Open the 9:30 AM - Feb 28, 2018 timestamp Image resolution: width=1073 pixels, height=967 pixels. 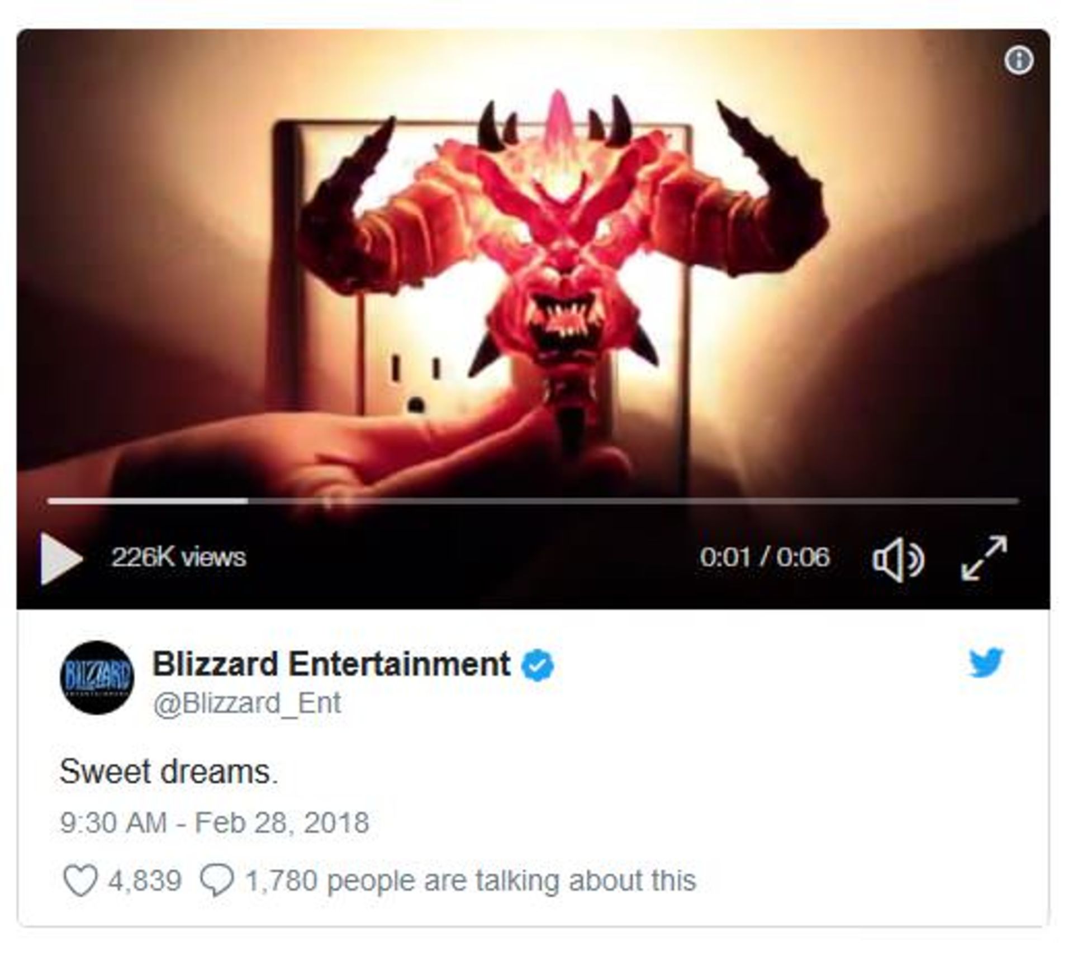coord(215,823)
